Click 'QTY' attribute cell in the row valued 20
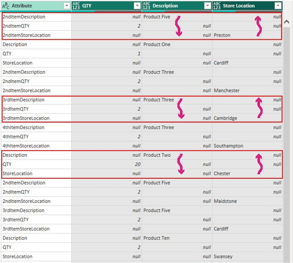Image resolution: width=293 pixels, height=263 pixels. coord(36,164)
